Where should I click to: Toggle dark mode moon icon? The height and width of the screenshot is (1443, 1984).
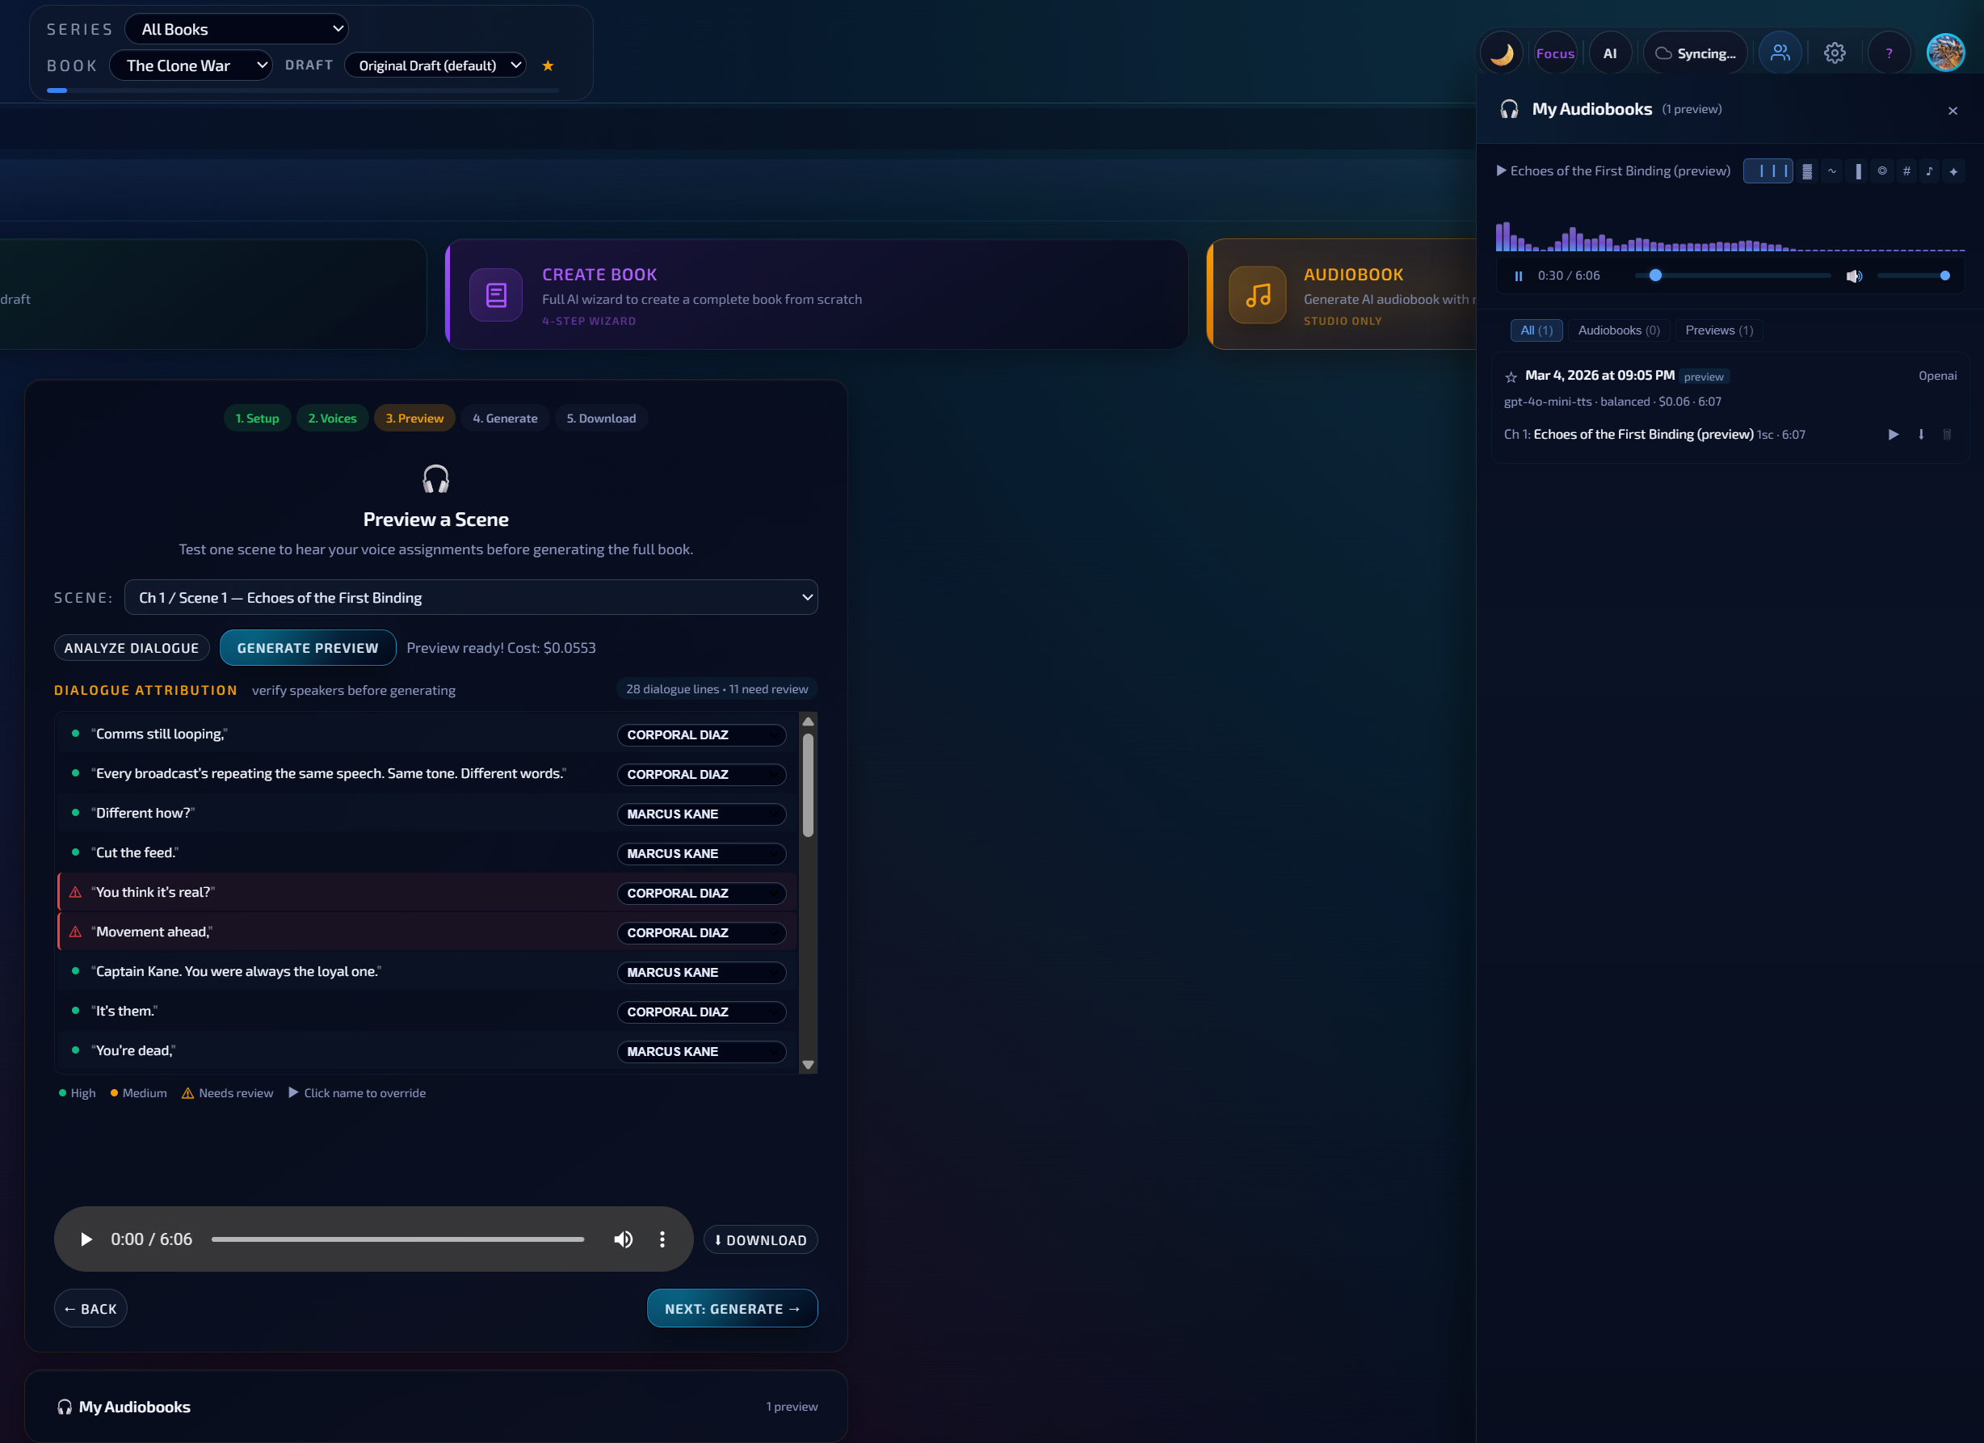coord(1501,53)
